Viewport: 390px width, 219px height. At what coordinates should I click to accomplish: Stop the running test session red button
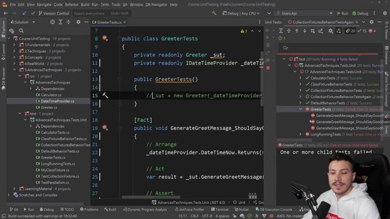click(x=268, y=68)
